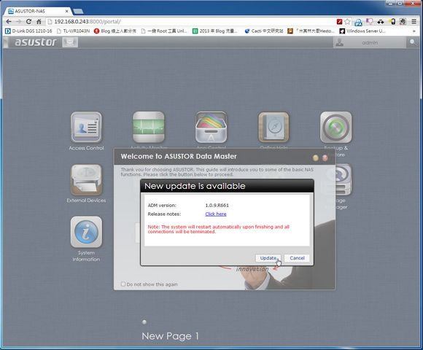
Task: Open the Chrome menu button
Action: (x=414, y=22)
